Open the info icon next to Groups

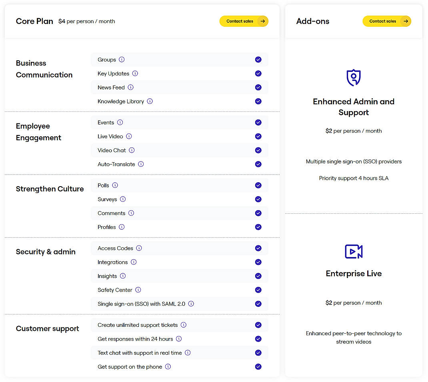pos(122,60)
